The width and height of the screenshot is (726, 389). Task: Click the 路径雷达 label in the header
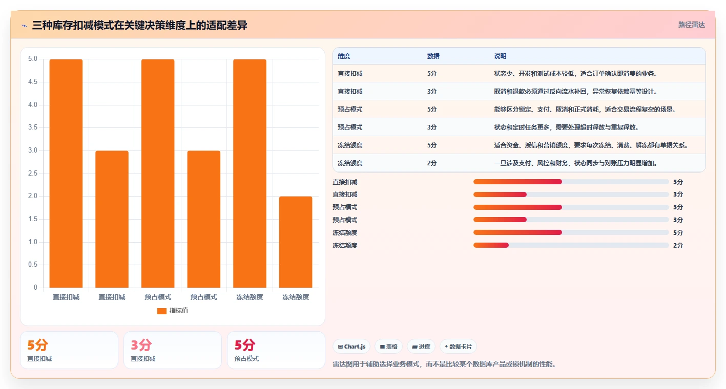(x=691, y=25)
